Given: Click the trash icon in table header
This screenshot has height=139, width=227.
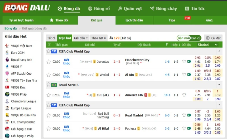Looking at the screenshot, I should pos(49,45).
